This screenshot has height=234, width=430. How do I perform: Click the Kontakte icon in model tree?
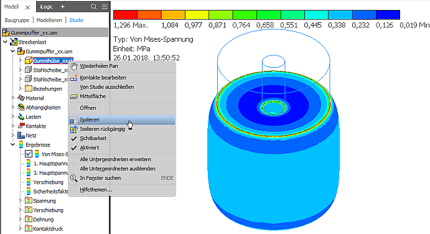[21, 126]
